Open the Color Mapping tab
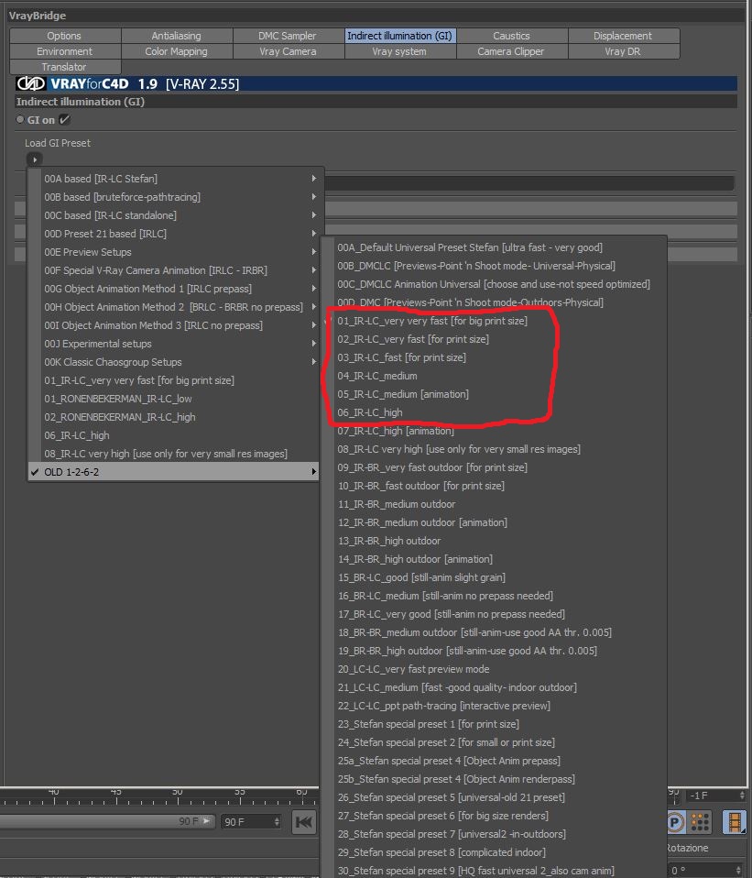 coord(177,51)
